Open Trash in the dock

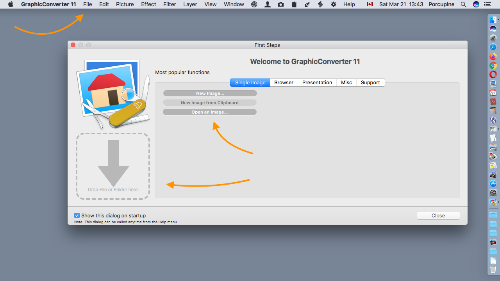click(x=493, y=269)
